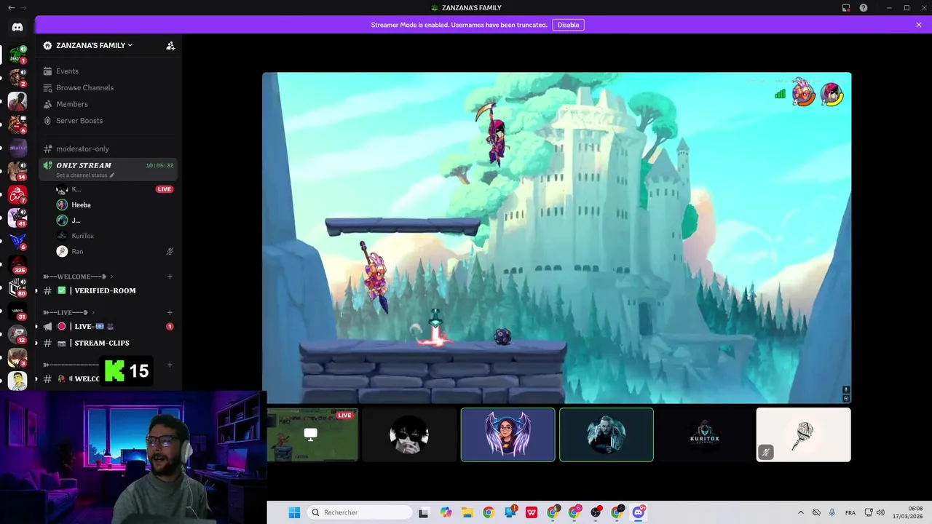Switch the FRA keyboard language
The image size is (932, 524).
click(850, 512)
